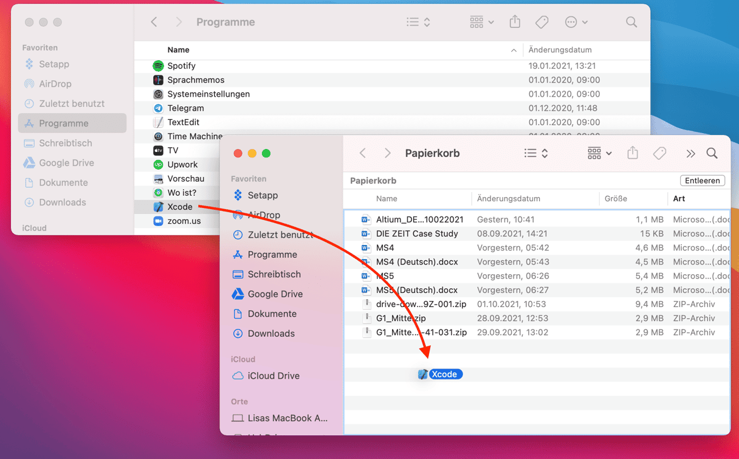Sort Papierkorb by Name column
The image size is (739, 459).
click(387, 199)
